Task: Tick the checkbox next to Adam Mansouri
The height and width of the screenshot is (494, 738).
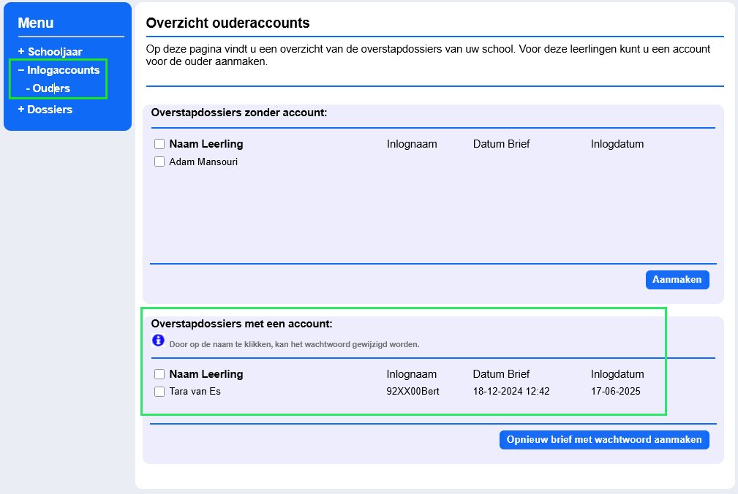Action: tap(159, 162)
